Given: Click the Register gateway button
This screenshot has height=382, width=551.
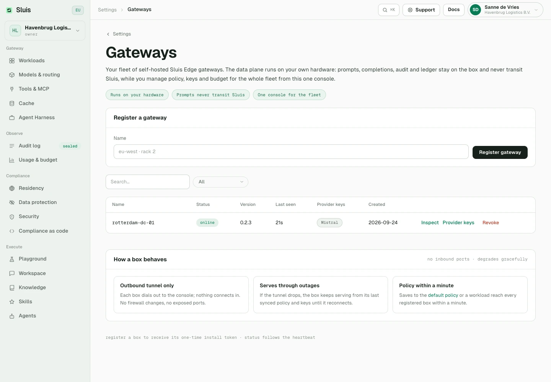Looking at the screenshot, I should (500, 152).
